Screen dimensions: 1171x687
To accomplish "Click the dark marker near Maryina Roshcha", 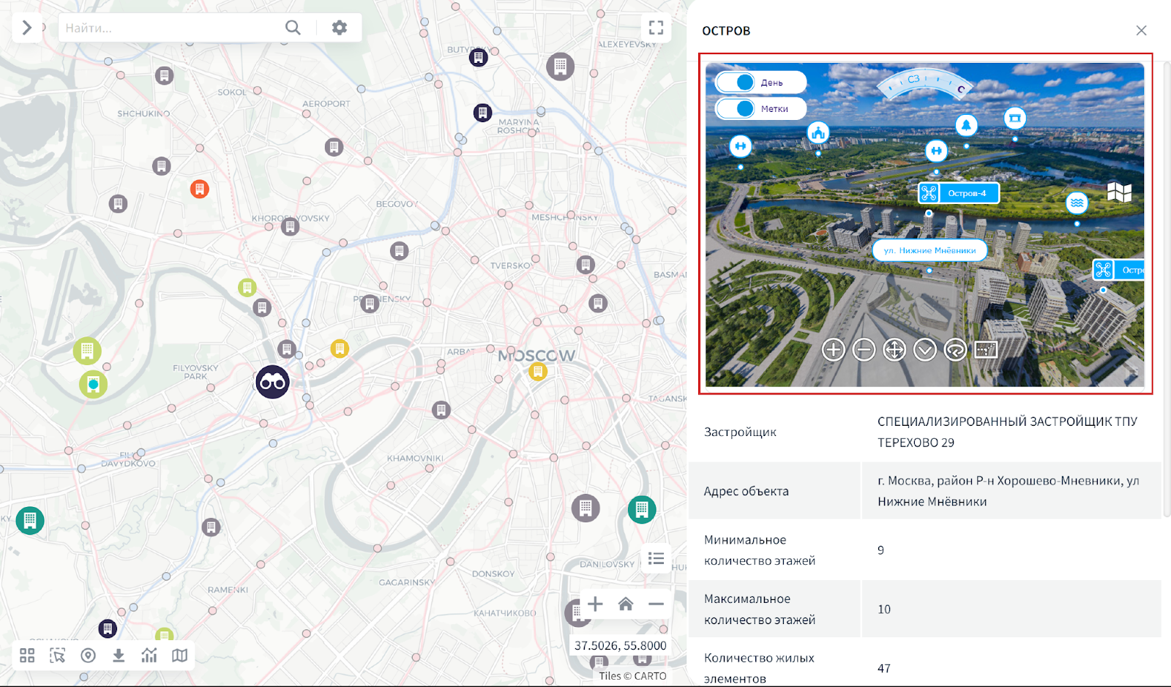I will (x=482, y=113).
